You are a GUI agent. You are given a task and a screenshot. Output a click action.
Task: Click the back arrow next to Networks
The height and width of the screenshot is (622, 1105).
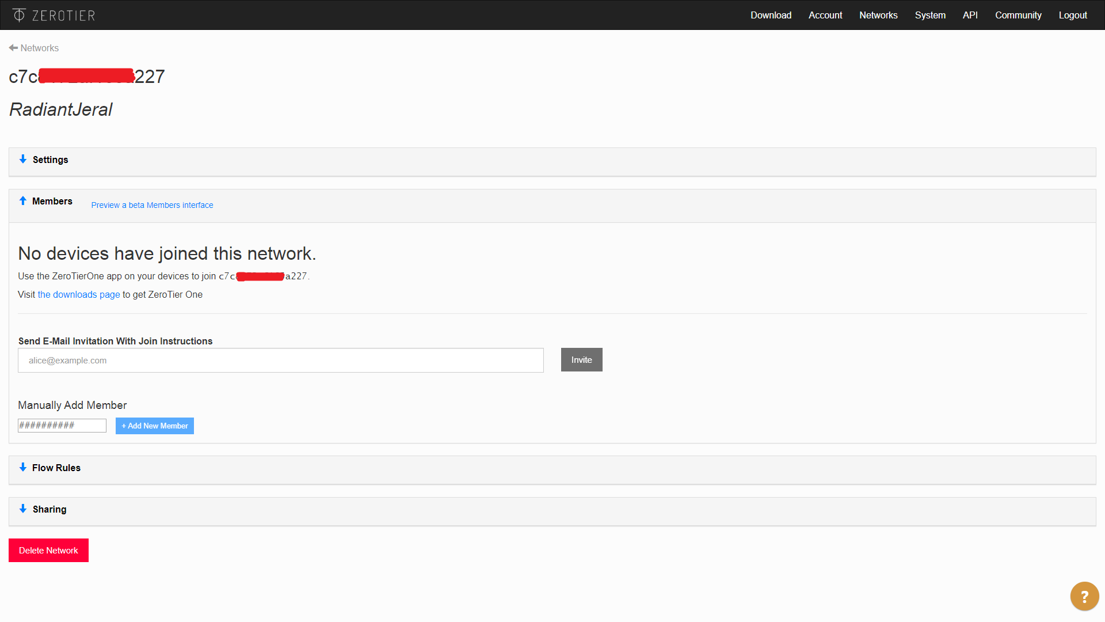[13, 47]
